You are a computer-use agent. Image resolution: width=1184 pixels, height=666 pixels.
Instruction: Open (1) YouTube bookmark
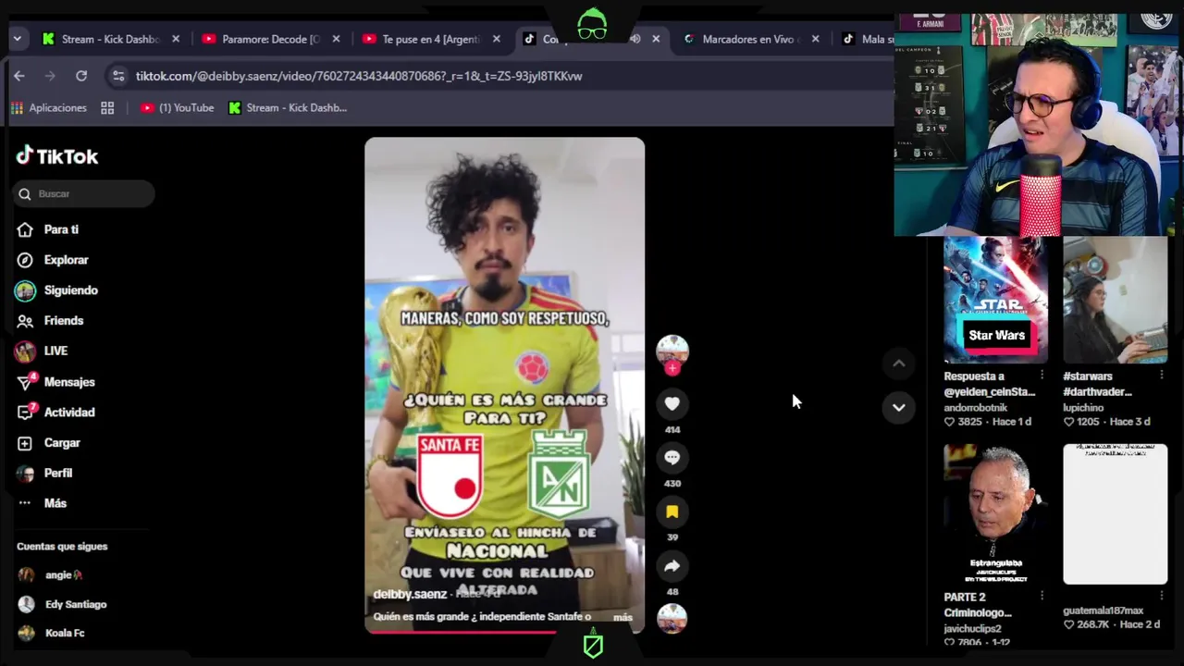click(x=177, y=108)
